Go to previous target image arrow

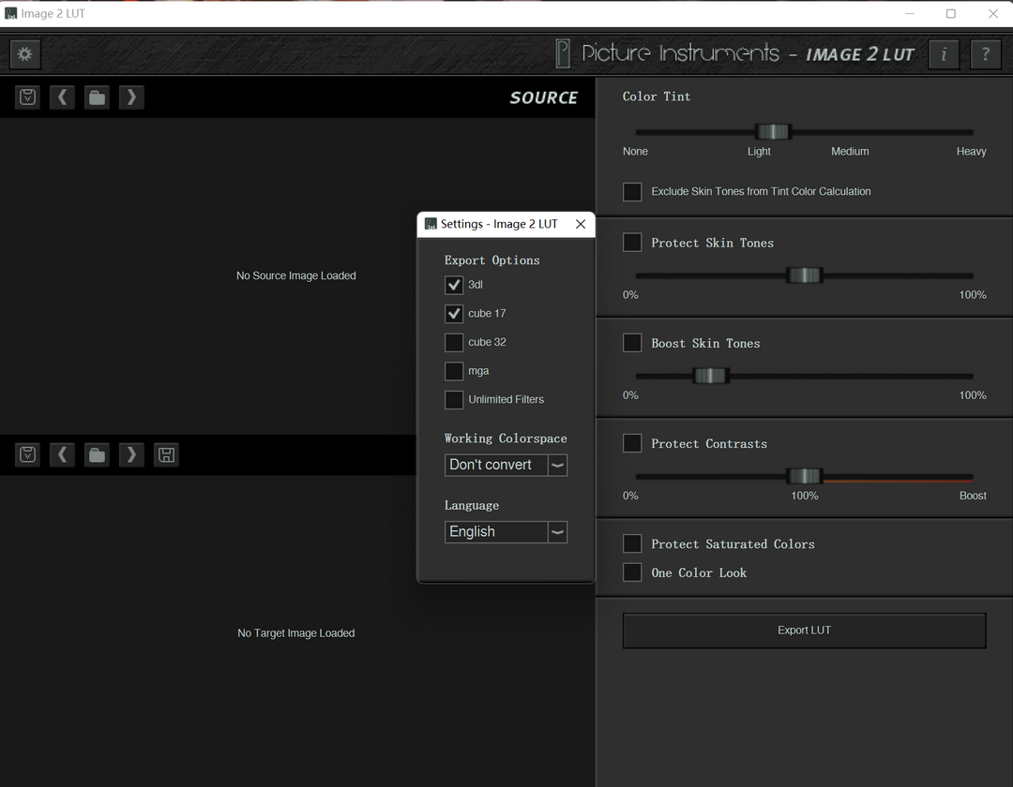coord(62,454)
